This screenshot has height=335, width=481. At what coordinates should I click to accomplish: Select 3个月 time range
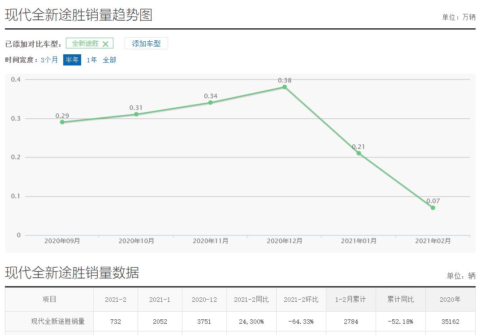pos(49,60)
